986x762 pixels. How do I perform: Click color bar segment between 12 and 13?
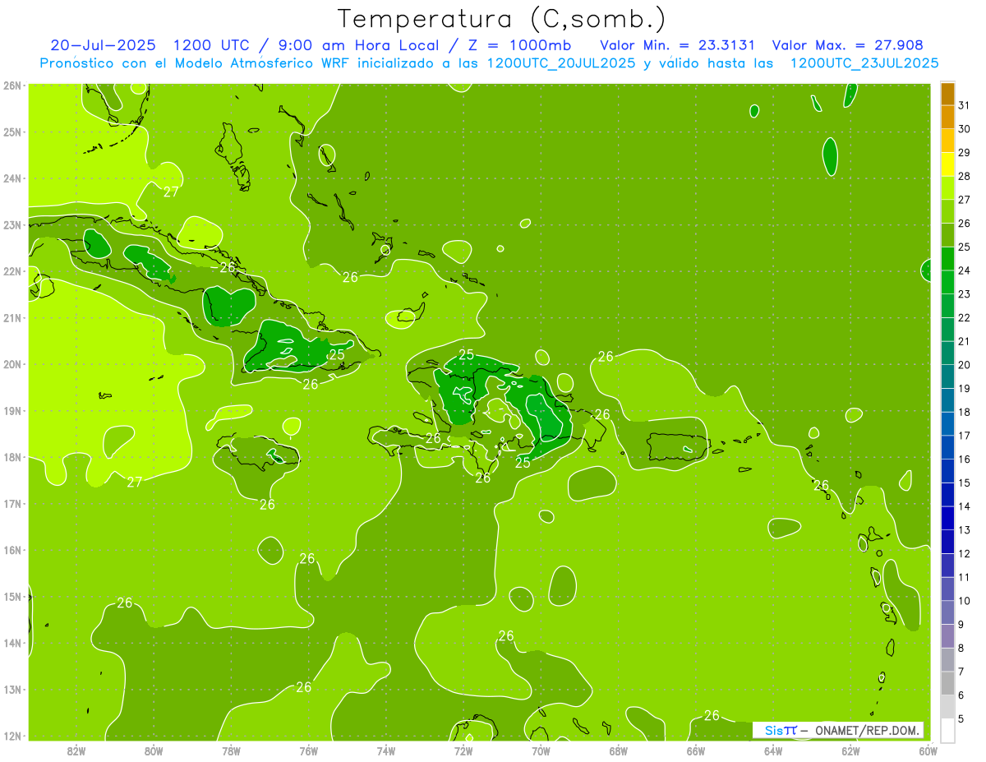[947, 542]
